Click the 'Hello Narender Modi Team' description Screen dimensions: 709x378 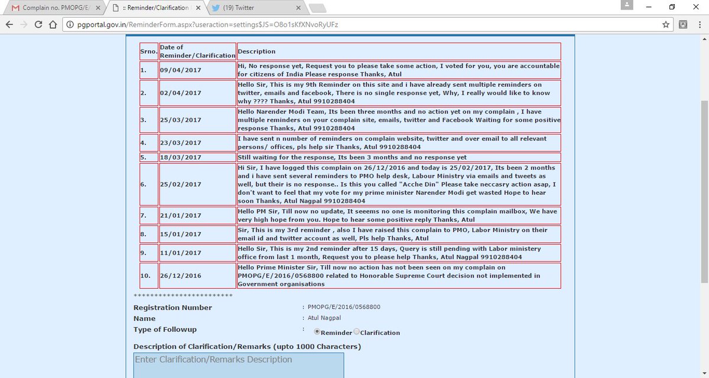click(399, 120)
